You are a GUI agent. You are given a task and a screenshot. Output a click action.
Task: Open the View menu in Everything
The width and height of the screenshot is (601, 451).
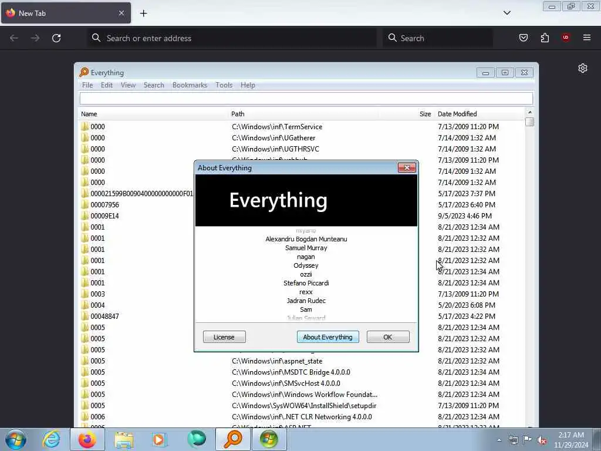point(128,85)
